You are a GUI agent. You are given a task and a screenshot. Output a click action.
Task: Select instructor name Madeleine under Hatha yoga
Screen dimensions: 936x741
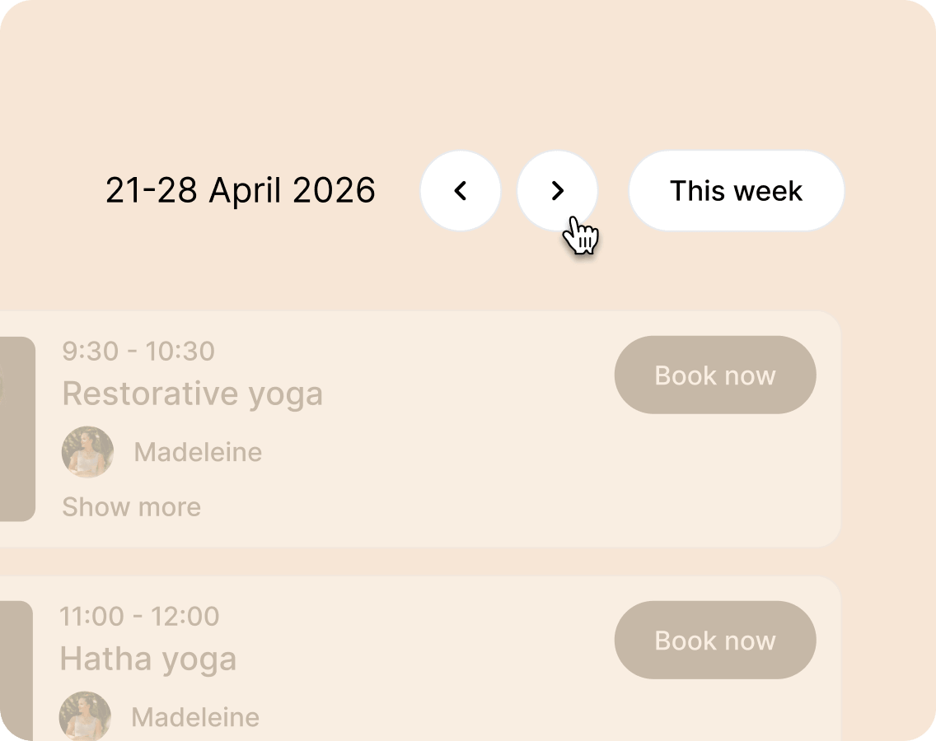click(195, 717)
